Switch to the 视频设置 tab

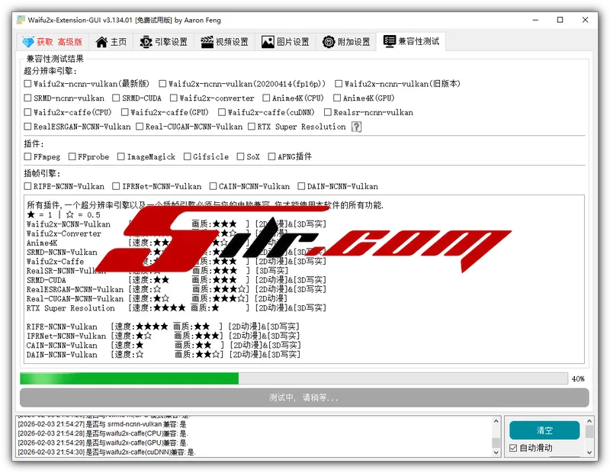point(224,42)
